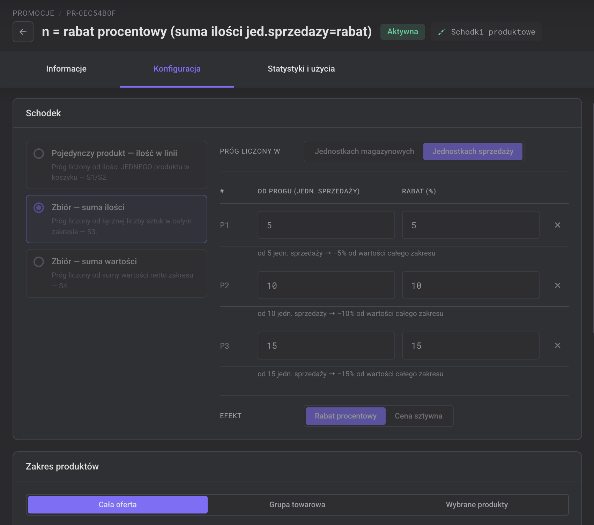
Task: Click the back arrow button
Action: click(23, 32)
